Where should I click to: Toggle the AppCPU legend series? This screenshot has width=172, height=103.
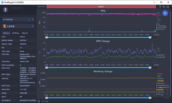[160, 55]
